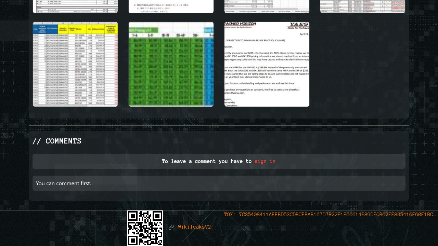Click the blue header cell in yellow spreadsheet thumbnail
This screenshot has height=246, width=438.
[45, 29]
